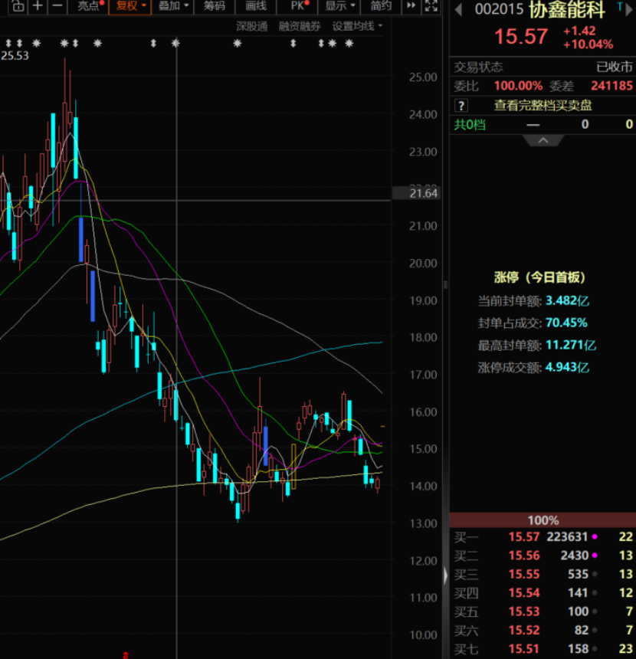The width and height of the screenshot is (636, 659).
Task: Select the 买三 bid row at 15.55
Action: click(543, 574)
